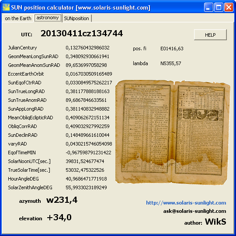Click the JulianCentury value 0,132760432986032
The image size is (236, 236).
[x=87, y=48]
